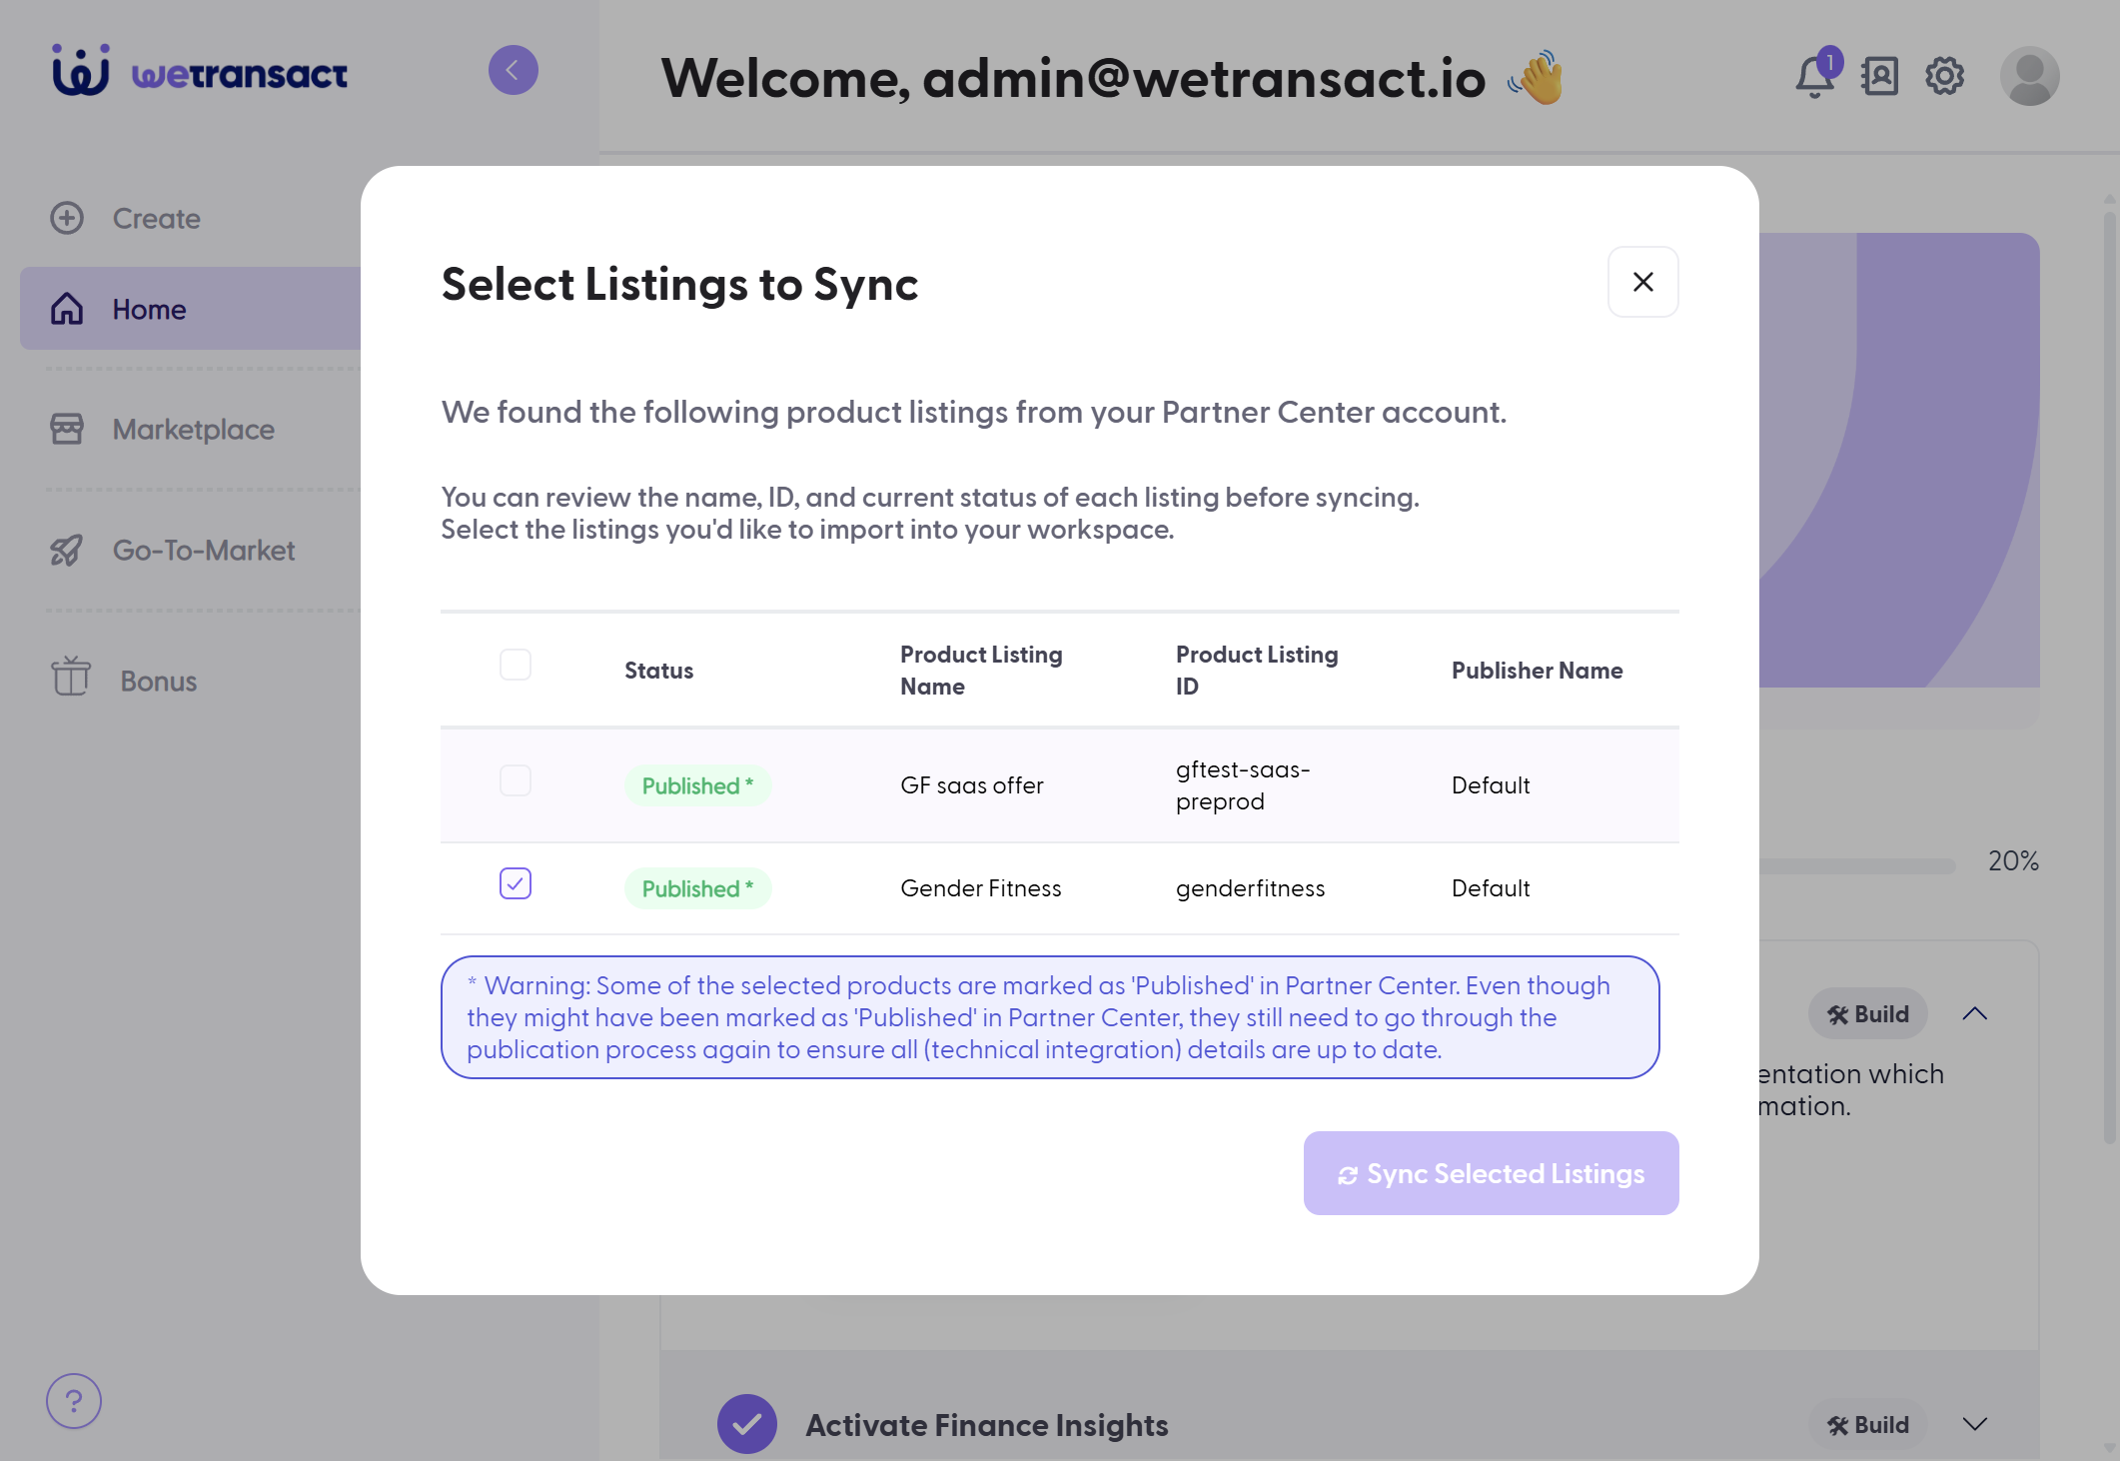Collapse sidebar with the purple arrow button
2120x1461 pixels.
pyautogui.click(x=514, y=70)
